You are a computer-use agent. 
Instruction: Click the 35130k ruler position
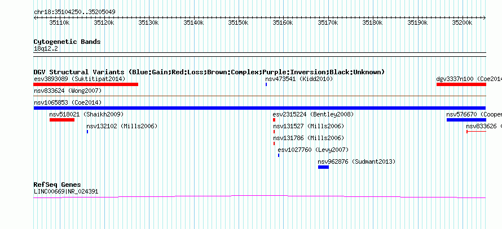click(x=149, y=23)
